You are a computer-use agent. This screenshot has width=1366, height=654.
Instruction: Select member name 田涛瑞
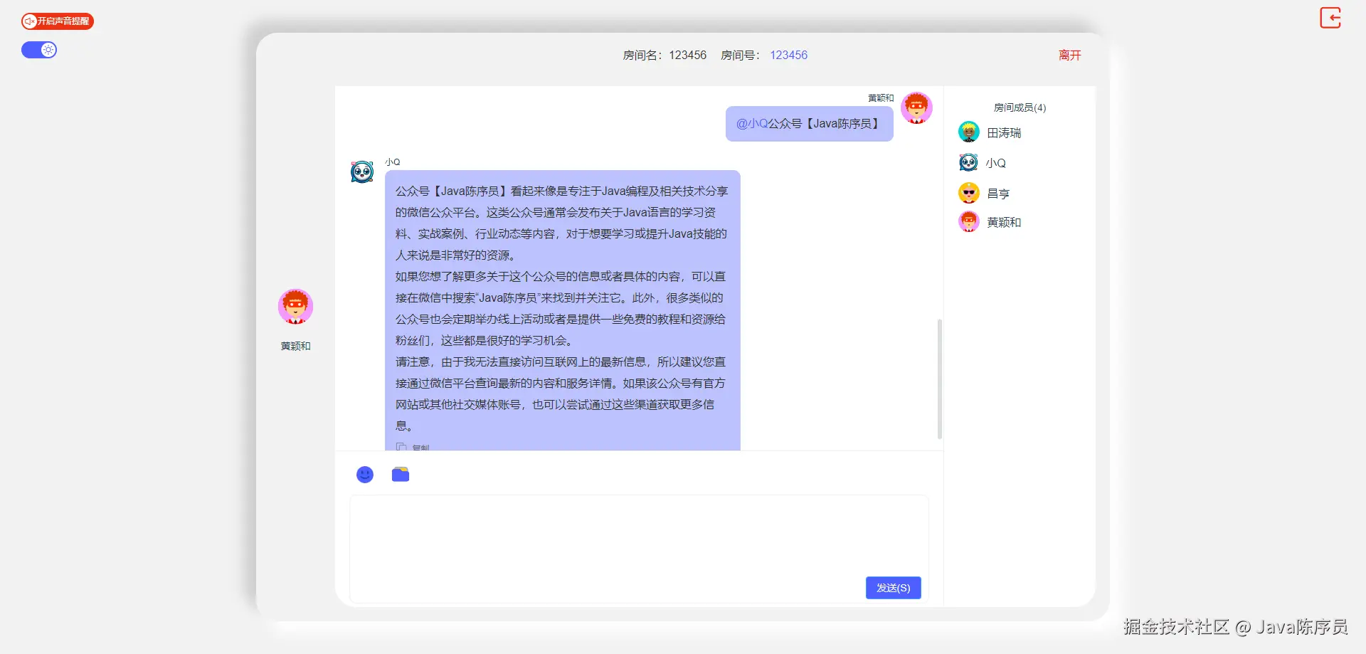pyautogui.click(x=1004, y=133)
